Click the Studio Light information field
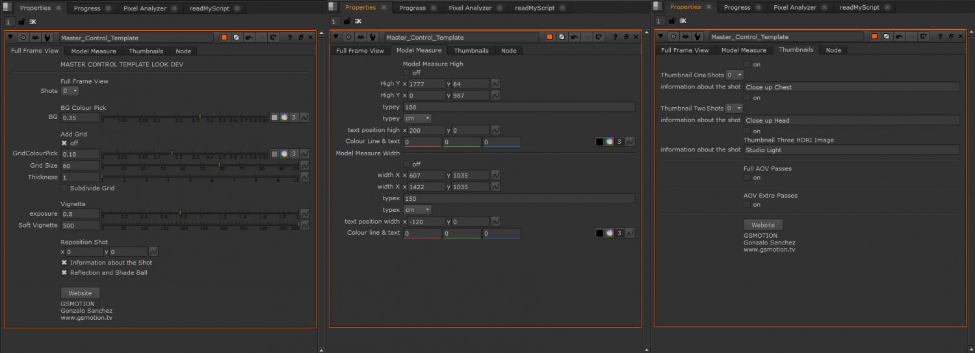This screenshot has height=353, width=975. [x=851, y=150]
